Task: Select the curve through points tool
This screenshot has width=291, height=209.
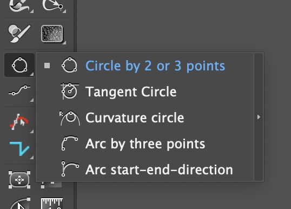Action: pyautogui.click(x=19, y=90)
